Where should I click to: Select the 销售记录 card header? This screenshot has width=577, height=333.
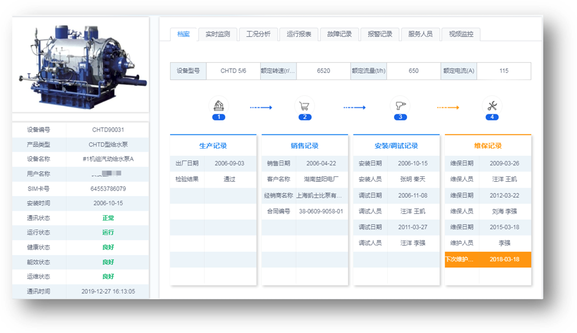(304, 146)
